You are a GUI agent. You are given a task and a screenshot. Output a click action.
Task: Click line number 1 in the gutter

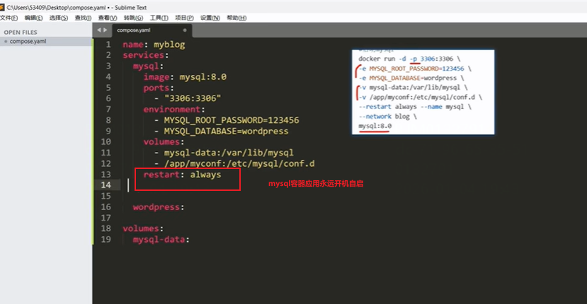(108, 45)
